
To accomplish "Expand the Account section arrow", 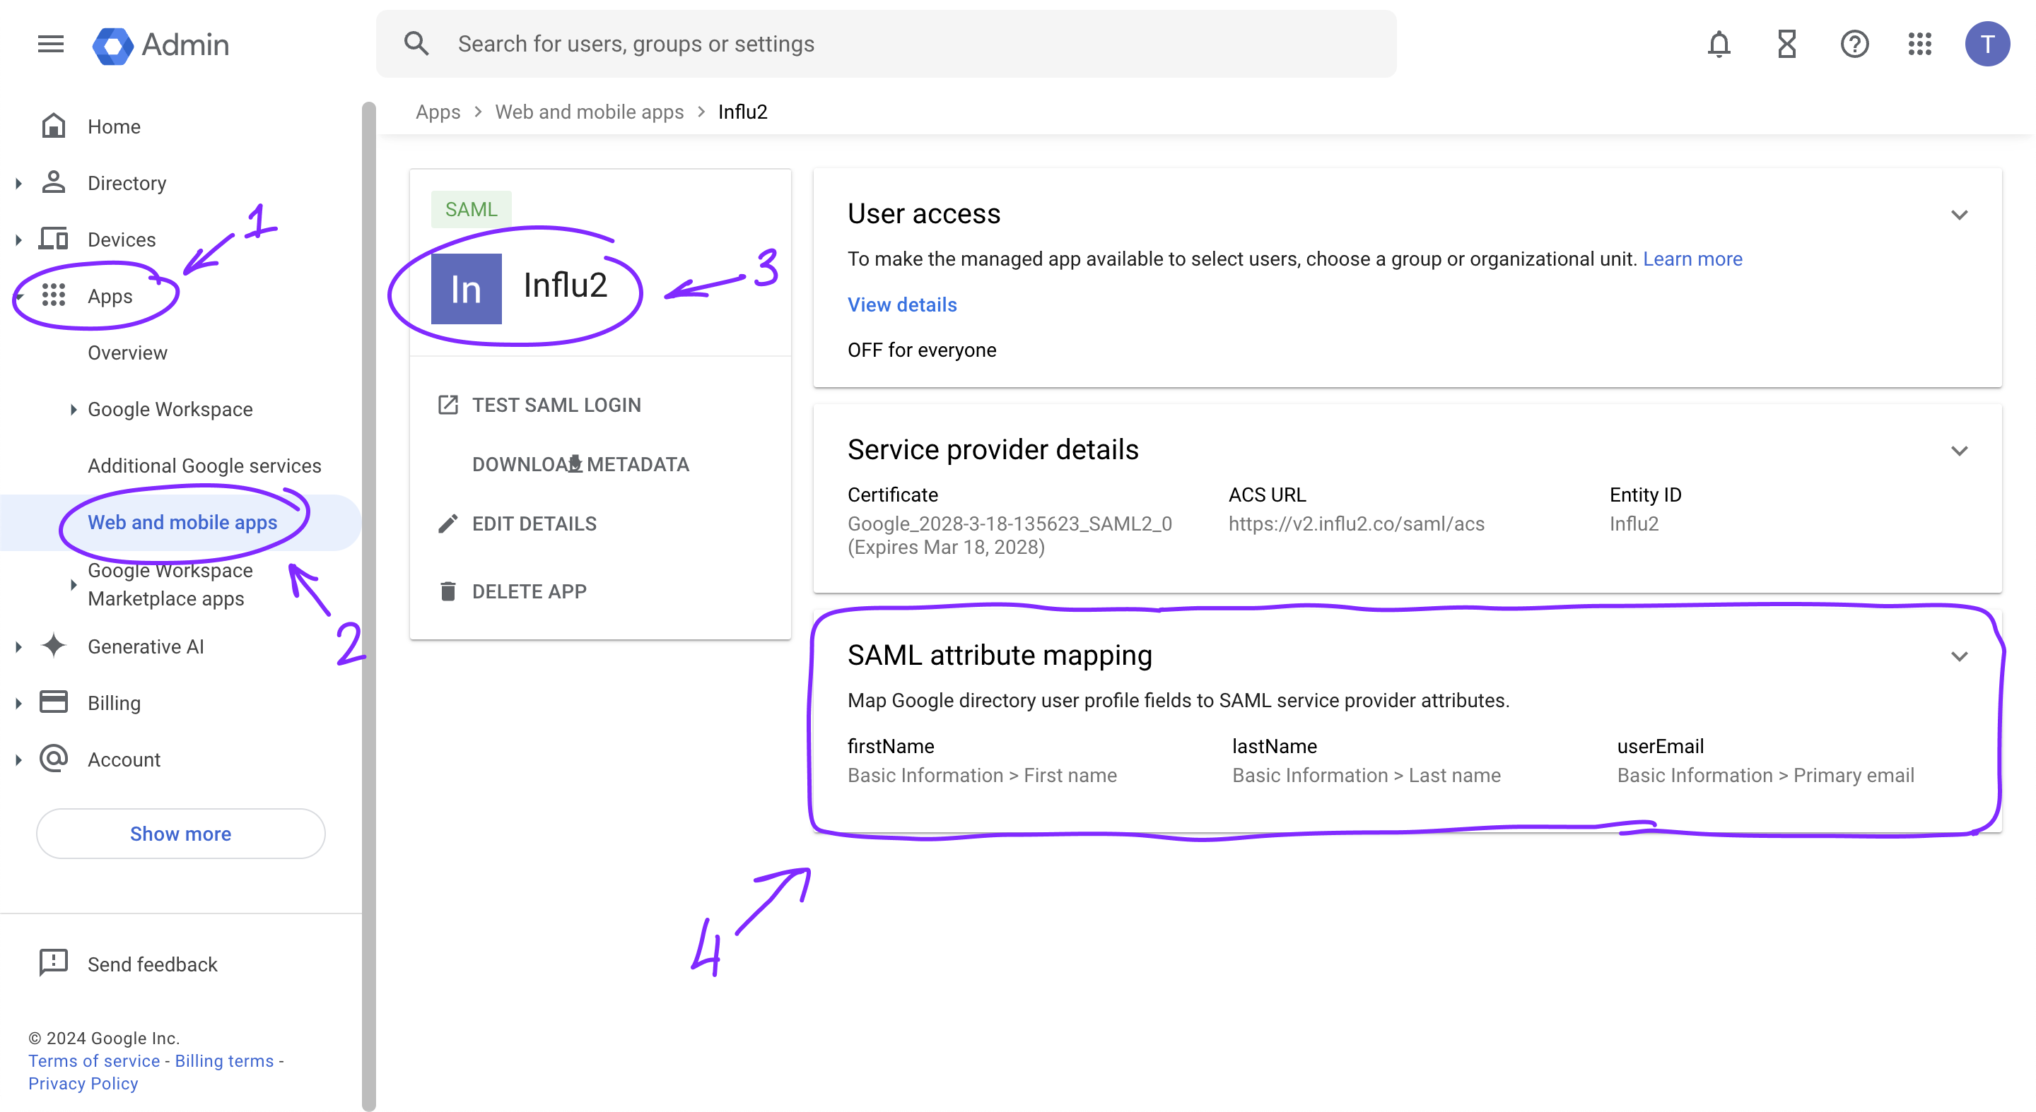I will point(19,759).
